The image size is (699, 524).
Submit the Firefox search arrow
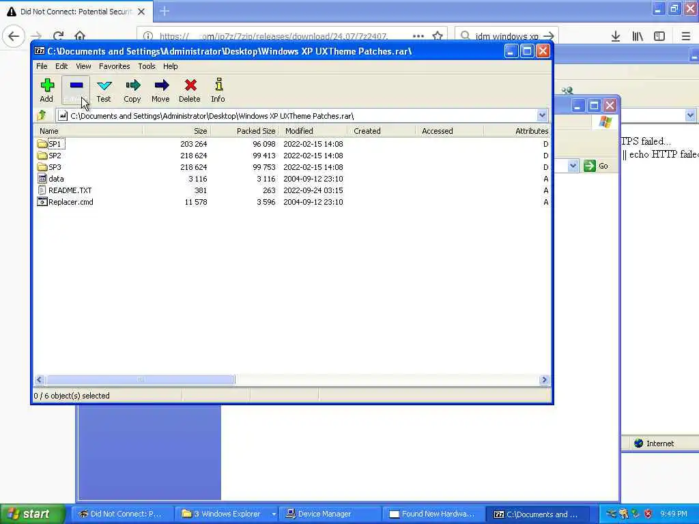(x=550, y=36)
